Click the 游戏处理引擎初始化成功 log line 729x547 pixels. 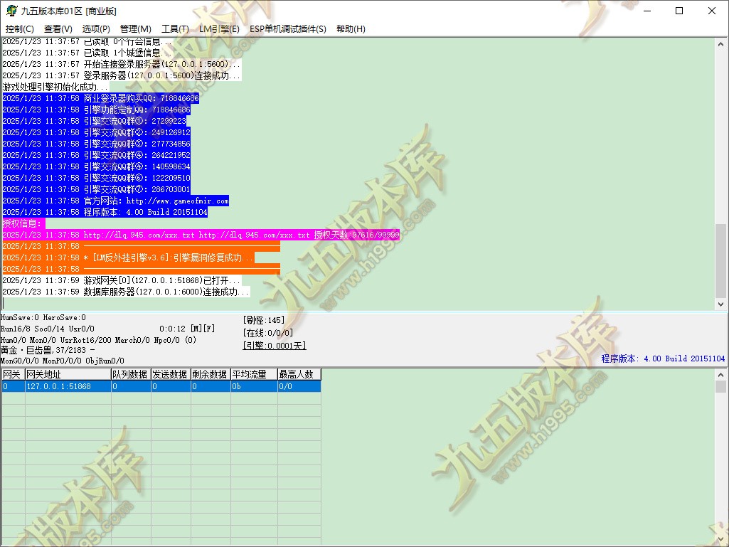point(55,87)
